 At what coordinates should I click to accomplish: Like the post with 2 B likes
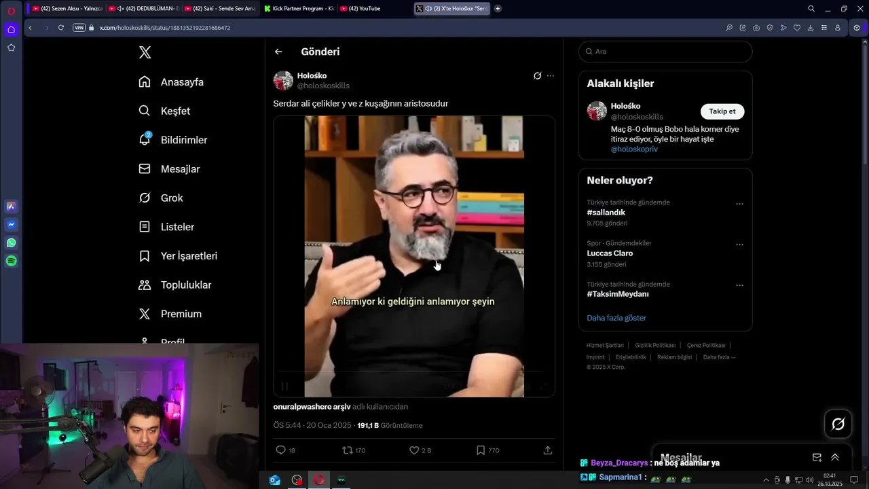[420, 450]
